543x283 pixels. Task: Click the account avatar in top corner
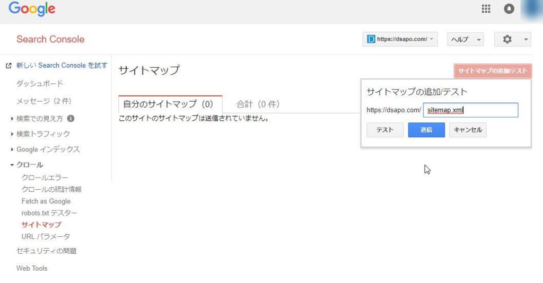point(531,10)
